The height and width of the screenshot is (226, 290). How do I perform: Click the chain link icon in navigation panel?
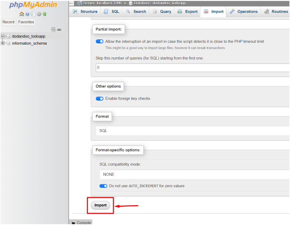59,30
